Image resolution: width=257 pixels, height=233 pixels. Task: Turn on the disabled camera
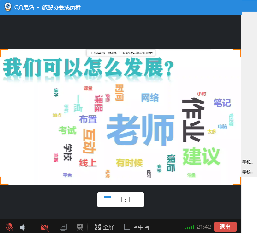point(45,227)
